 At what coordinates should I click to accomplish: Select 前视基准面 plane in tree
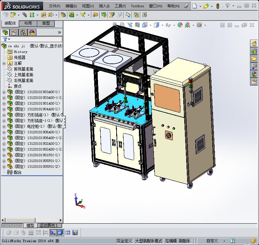tap(23, 69)
